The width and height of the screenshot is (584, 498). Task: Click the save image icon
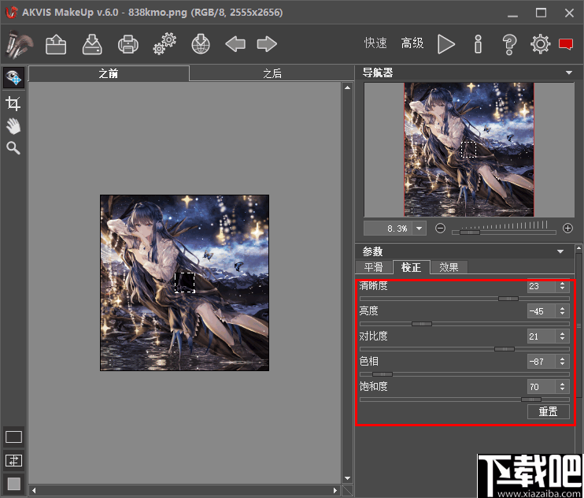point(93,44)
